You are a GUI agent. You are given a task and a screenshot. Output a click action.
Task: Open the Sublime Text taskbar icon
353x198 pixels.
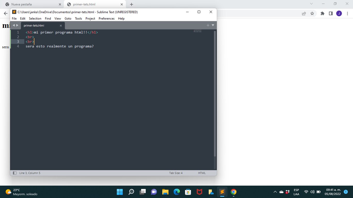[222, 192]
